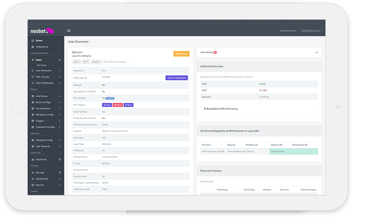Remove the VIP tag with its x
Viewport: 367px width, 217px height.
88,62
